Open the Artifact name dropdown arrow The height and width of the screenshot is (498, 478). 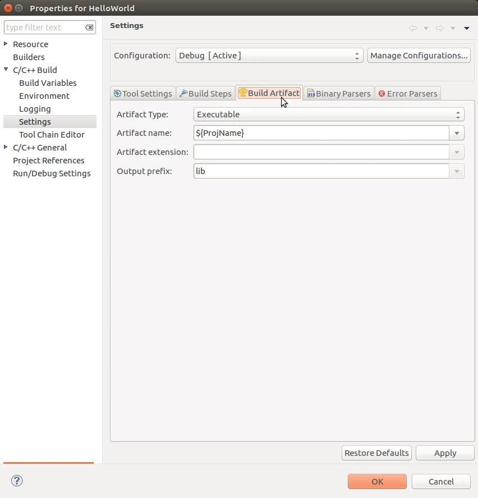click(457, 133)
